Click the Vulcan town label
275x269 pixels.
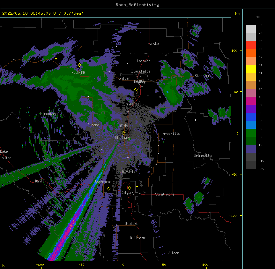pos(173,253)
